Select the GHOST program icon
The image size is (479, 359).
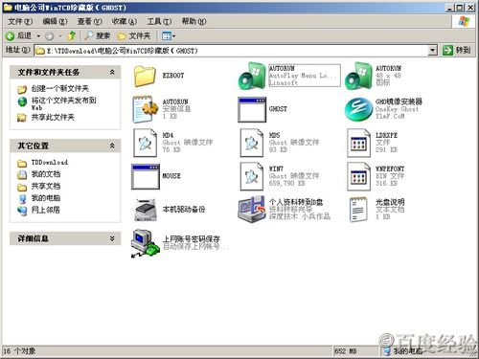pos(252,109)
